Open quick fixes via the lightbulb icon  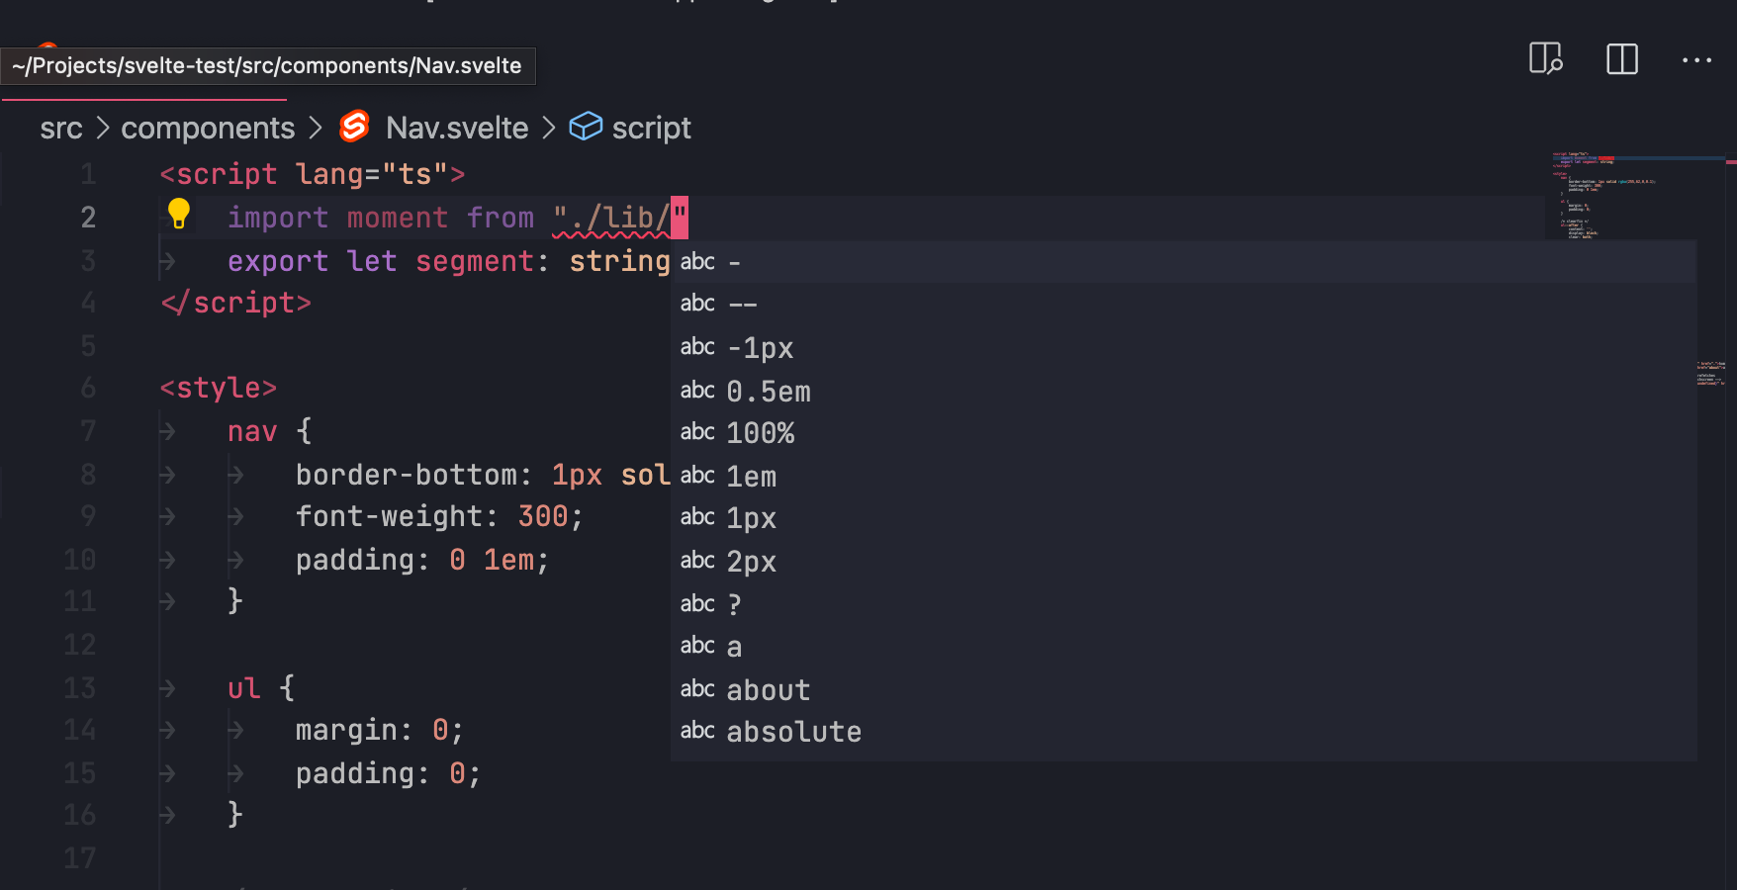tap(179, 215)
